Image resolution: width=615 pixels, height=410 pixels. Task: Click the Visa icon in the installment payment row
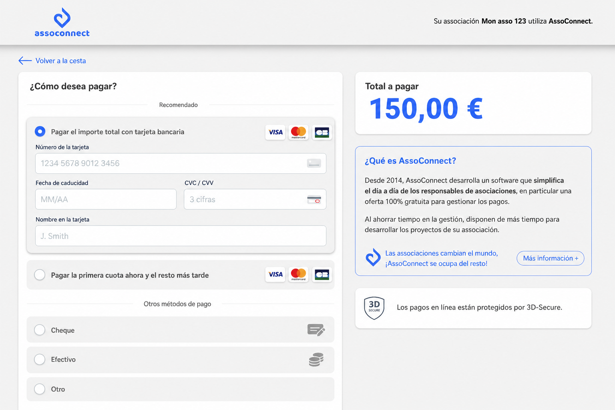(275, 275)
